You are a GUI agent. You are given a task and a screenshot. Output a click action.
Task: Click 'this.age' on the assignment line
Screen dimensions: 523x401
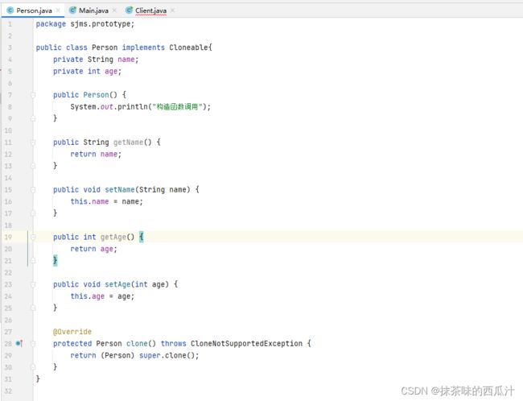(88, 296)
